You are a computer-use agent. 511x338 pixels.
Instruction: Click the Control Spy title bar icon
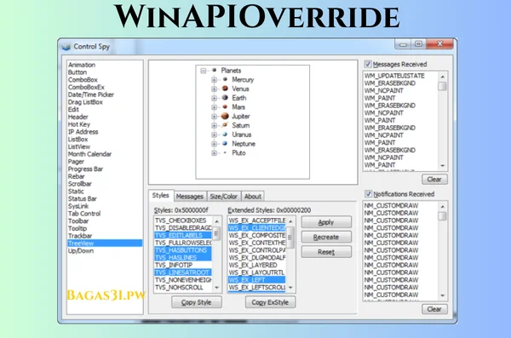tap(66, 47)
